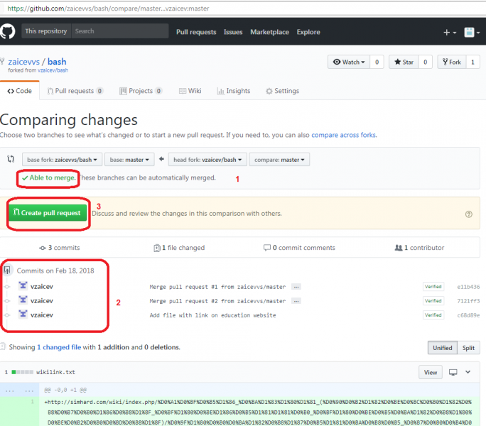Click the help question mark icon
486x426 pixels.
point(468,214)
